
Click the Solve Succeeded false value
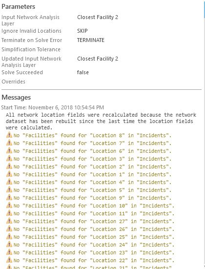click(x=83, y=72)
